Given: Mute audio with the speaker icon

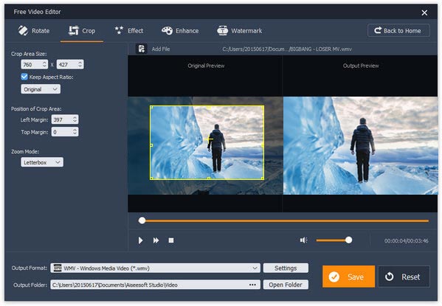Looking at the screenshot, I should 303,240.
